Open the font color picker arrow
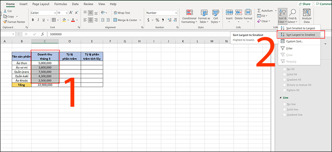 tap(77, 20)
